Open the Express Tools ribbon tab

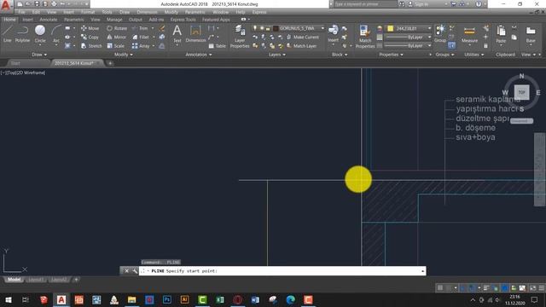pos(183,20)
